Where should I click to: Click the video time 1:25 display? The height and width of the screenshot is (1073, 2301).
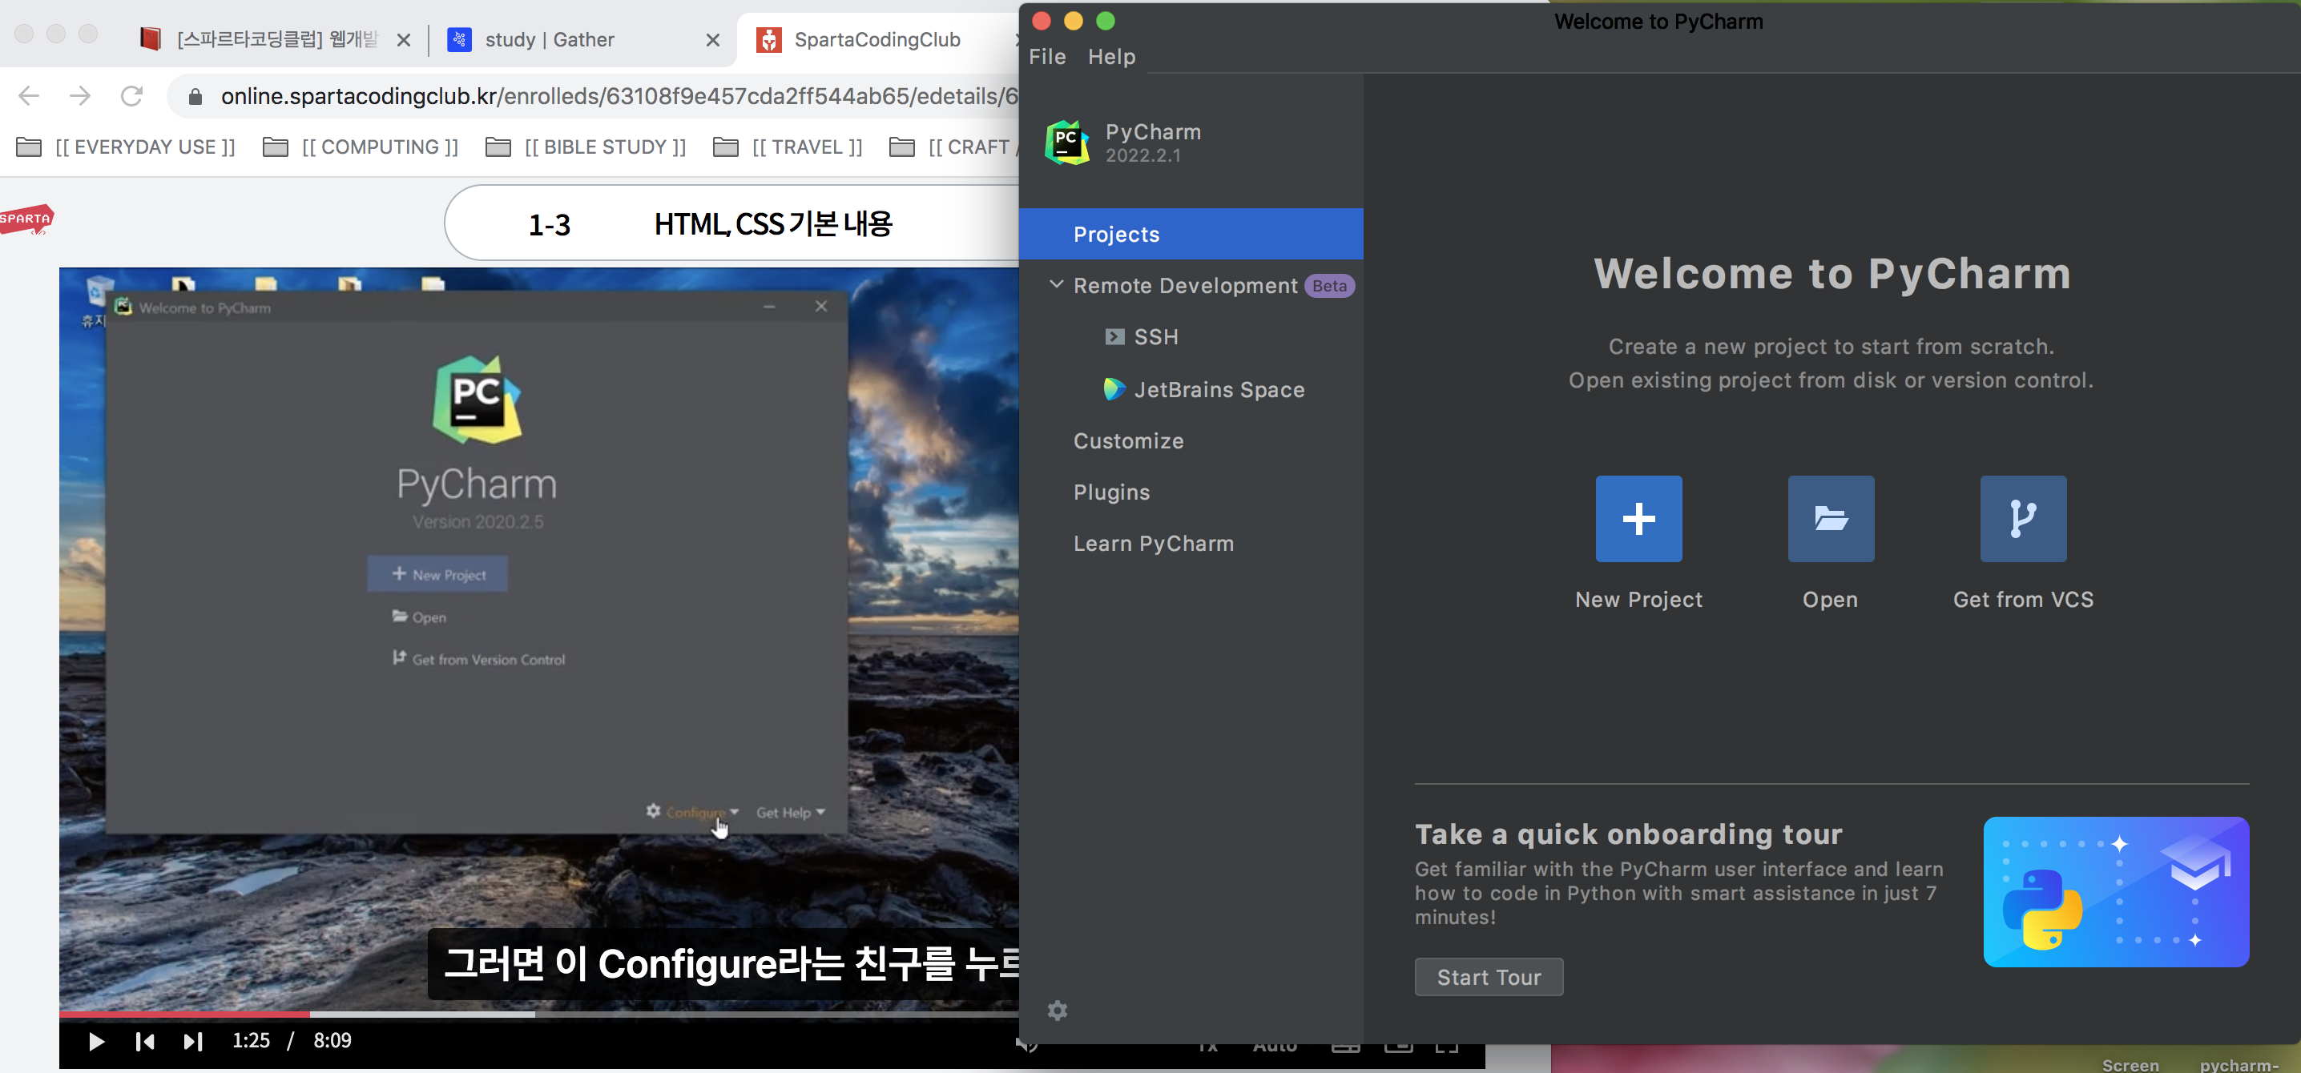[250, 1041]
